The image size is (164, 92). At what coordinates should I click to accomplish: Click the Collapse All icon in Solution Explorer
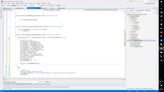[141, 10]
